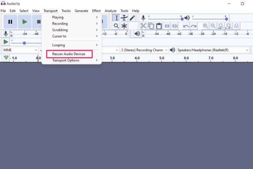Click Fit selection to width icon
The width and height of the screenshot is (253, 169).
tap(221, 26)
